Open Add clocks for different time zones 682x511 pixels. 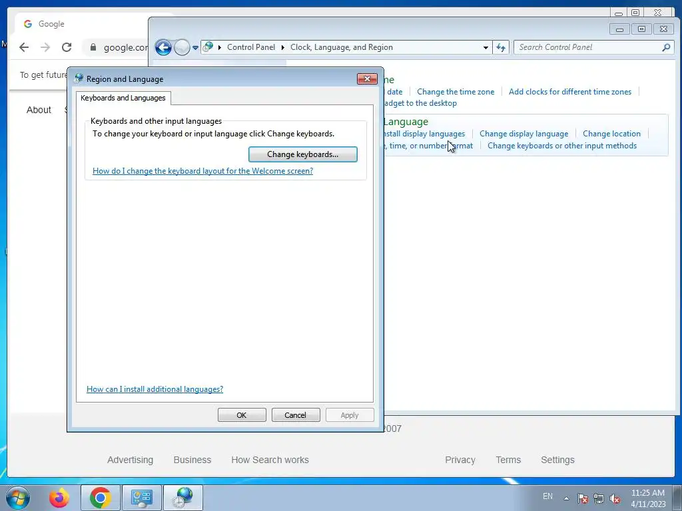570,92
